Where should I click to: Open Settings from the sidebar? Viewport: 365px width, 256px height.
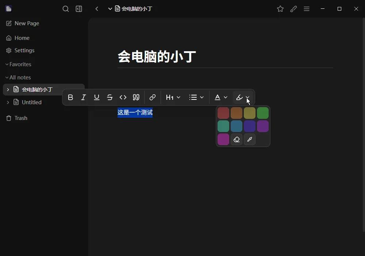tap(24, 50)
